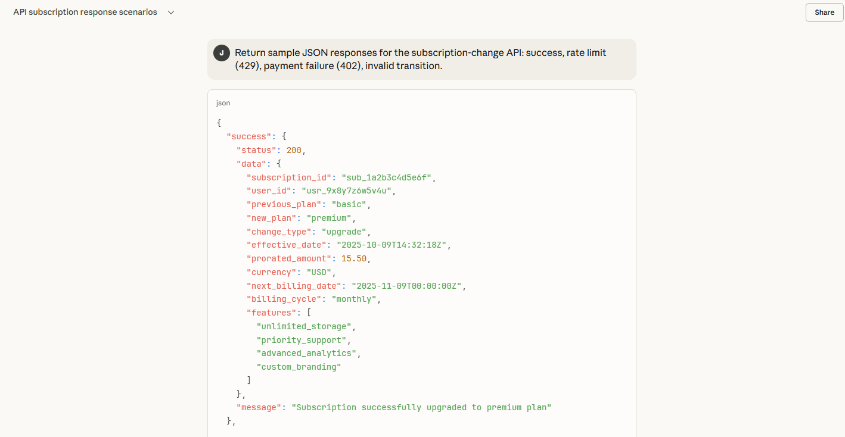Click the Share button
Viewport: 845px width, 437px height.
[824, 12]
